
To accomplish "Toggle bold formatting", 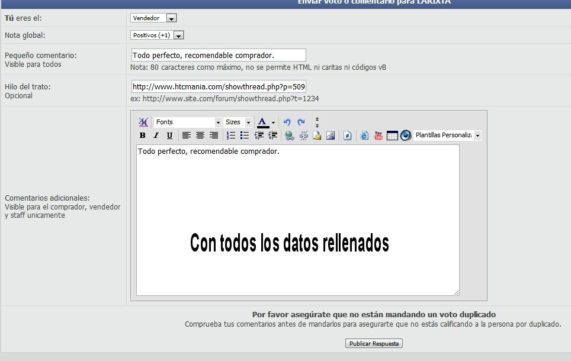I will pyautogui.click(x=142, y=136).
